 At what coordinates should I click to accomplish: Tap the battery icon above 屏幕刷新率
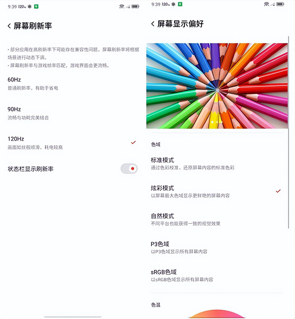[135, 6]
